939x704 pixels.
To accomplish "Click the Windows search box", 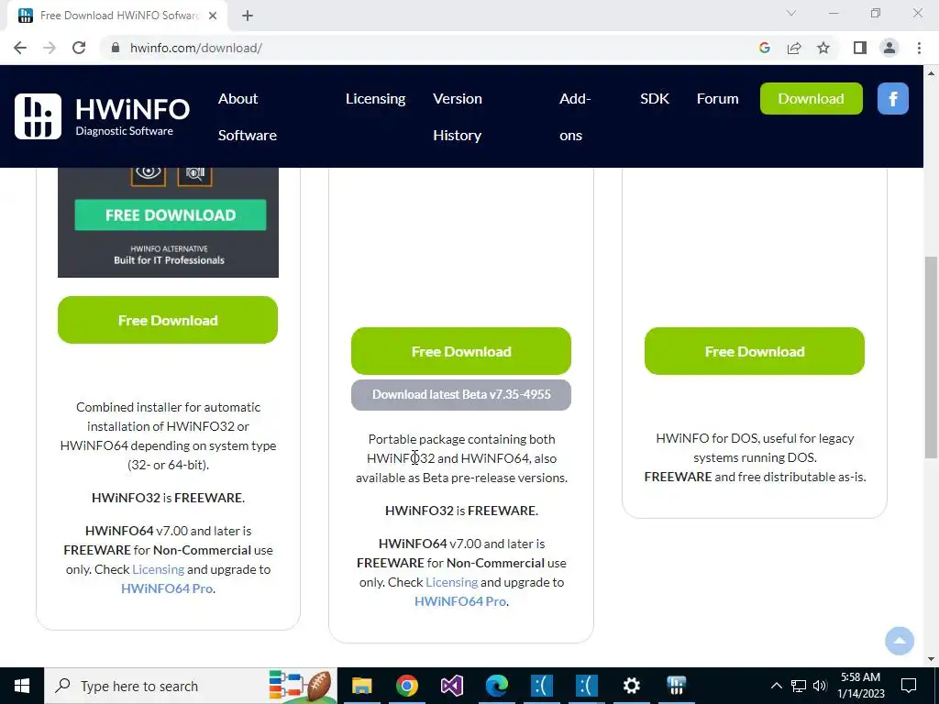I will click(x=191, y=686).
